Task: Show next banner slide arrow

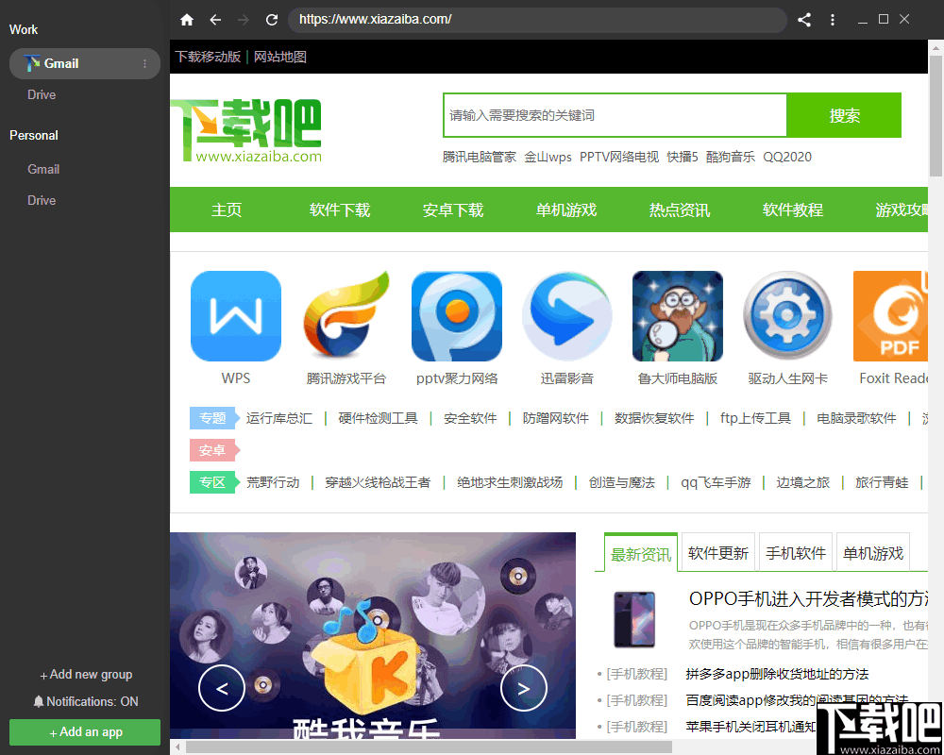Action: (524, 688)
